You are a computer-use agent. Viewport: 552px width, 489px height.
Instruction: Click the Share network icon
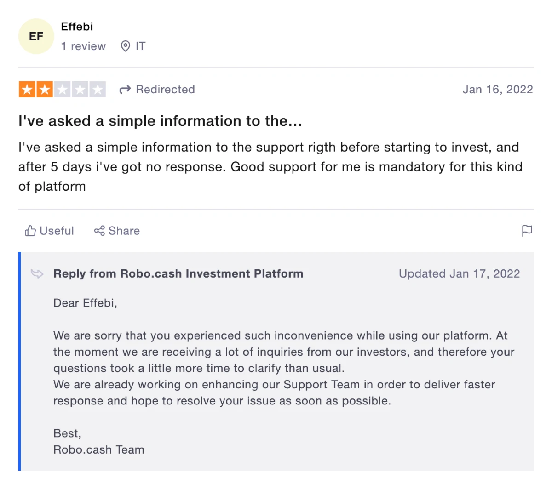[99, 231]
